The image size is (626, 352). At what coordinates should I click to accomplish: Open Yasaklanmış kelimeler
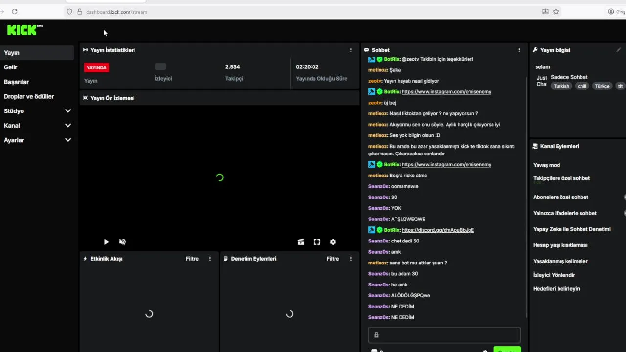point(560,261)
